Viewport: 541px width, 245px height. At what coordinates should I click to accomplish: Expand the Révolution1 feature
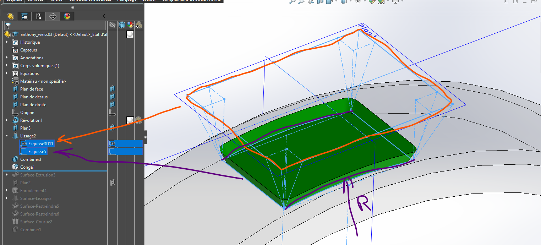pos(7,120)
